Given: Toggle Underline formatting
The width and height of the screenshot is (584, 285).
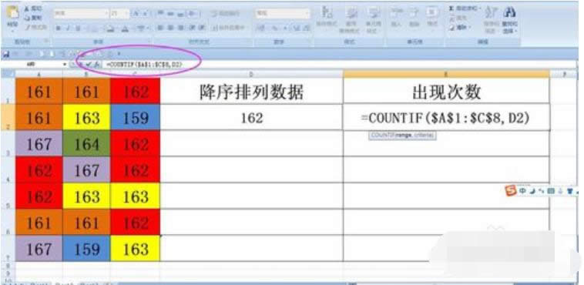Looking at the screenshot, I should coord(78,28).
